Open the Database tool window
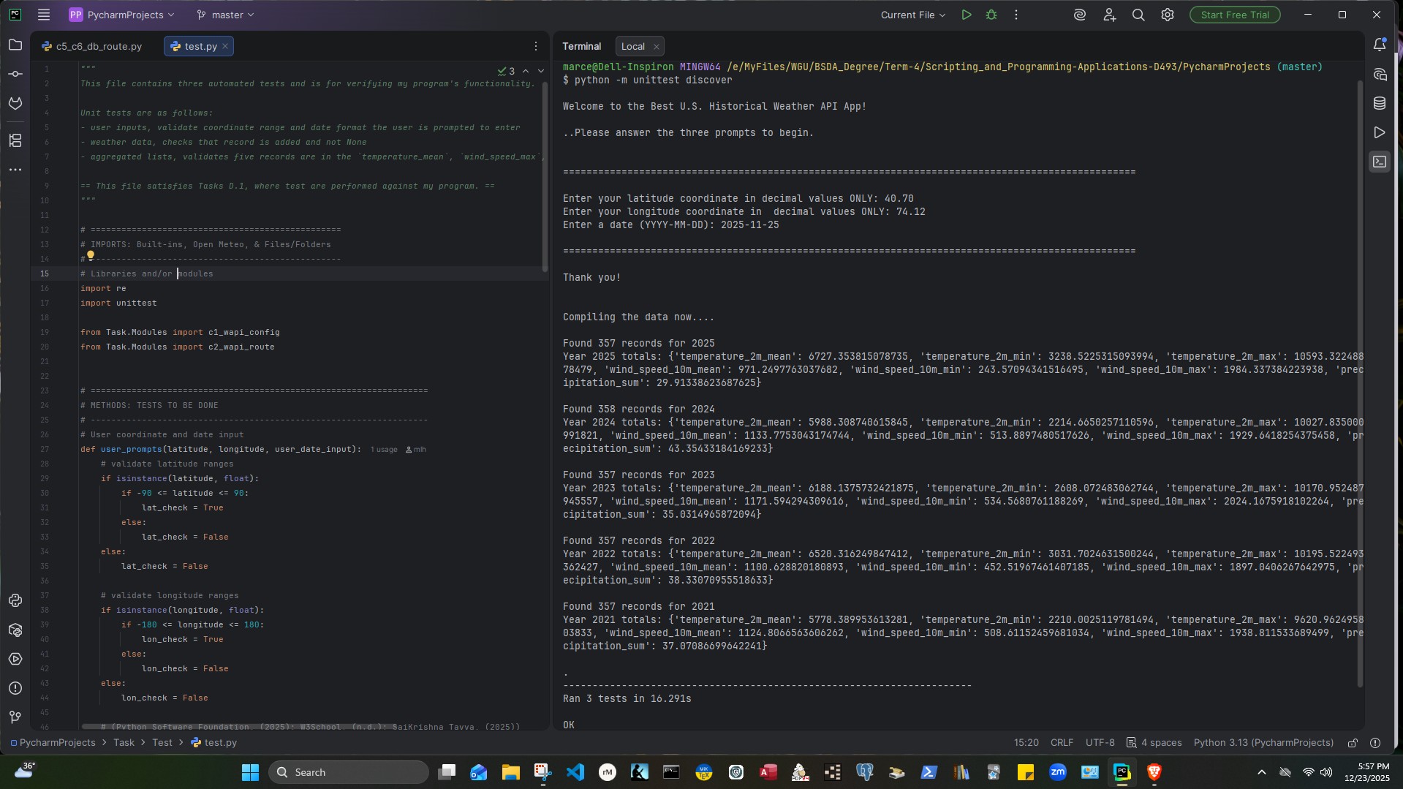Screen dimensions: 1403x789 click(x=1380, y=104)
